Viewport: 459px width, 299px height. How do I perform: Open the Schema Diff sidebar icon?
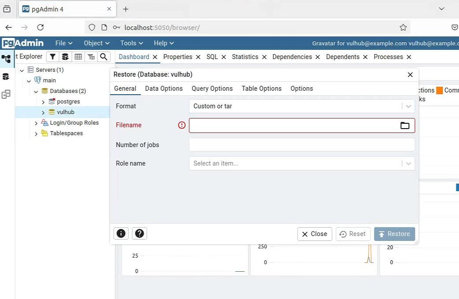(x=6, y=94)
